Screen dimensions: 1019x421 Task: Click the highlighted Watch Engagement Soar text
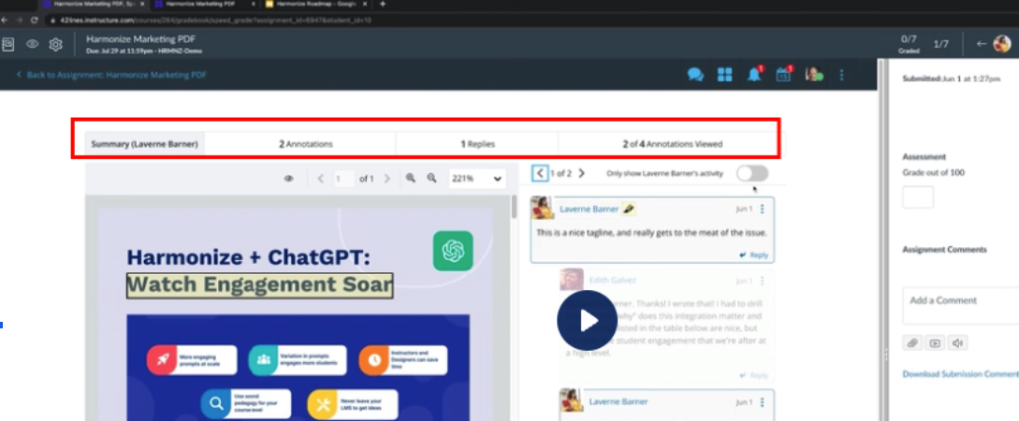tap(259, 284)
